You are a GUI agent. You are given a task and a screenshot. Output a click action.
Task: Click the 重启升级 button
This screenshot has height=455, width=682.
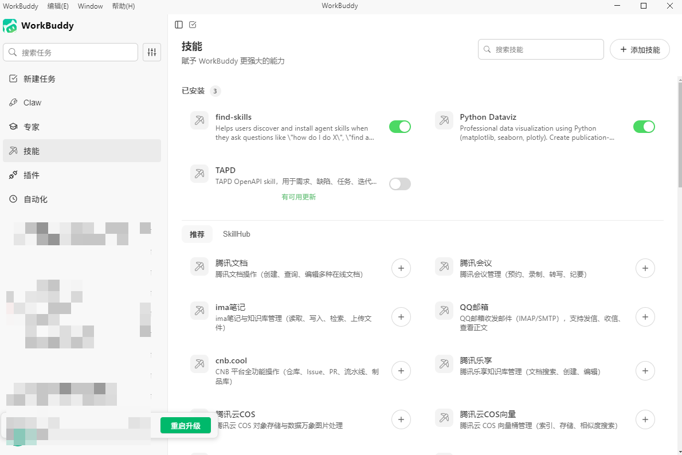[186, 425]
